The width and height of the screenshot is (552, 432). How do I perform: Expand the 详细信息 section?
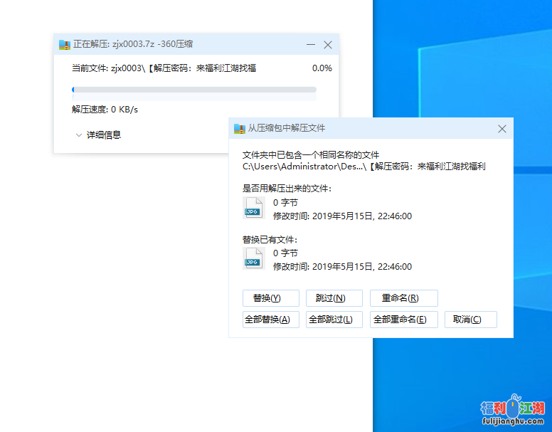click(98, 135)
